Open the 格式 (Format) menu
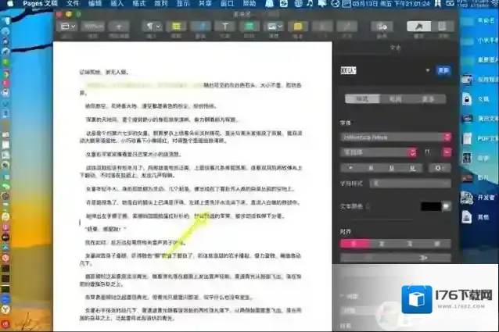Viewport: 499px width, 332px height. pyautogui.click(x=138, y=3)
